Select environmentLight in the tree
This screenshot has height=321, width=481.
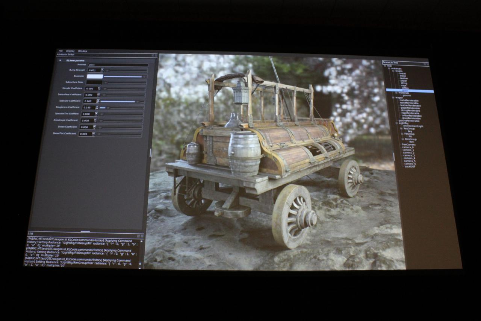pos(413,126)
